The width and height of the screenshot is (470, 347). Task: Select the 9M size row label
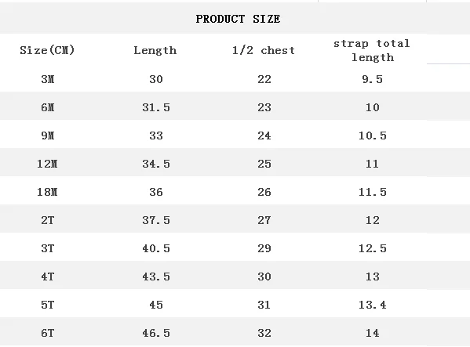[48, 136]
